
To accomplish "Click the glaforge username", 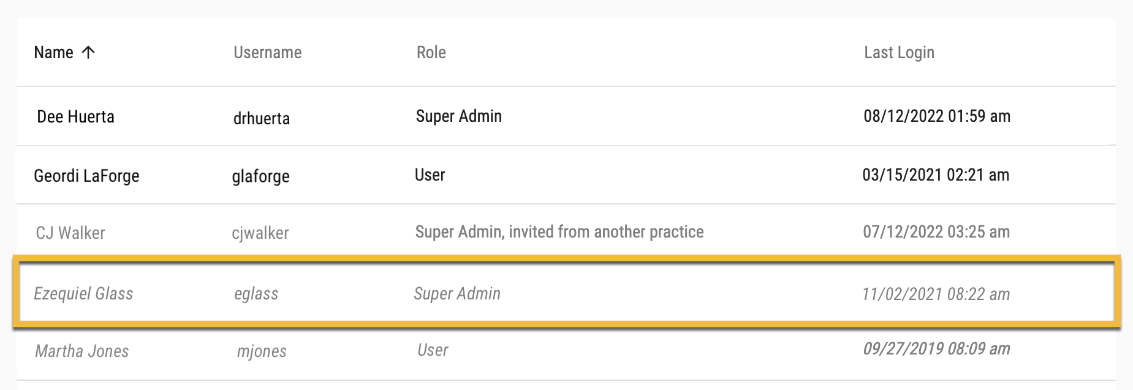I will (260, 177).
